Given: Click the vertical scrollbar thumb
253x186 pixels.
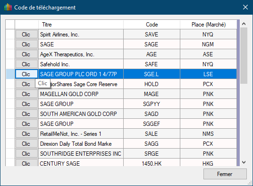Looking at the screenshot, I should 244,56.
